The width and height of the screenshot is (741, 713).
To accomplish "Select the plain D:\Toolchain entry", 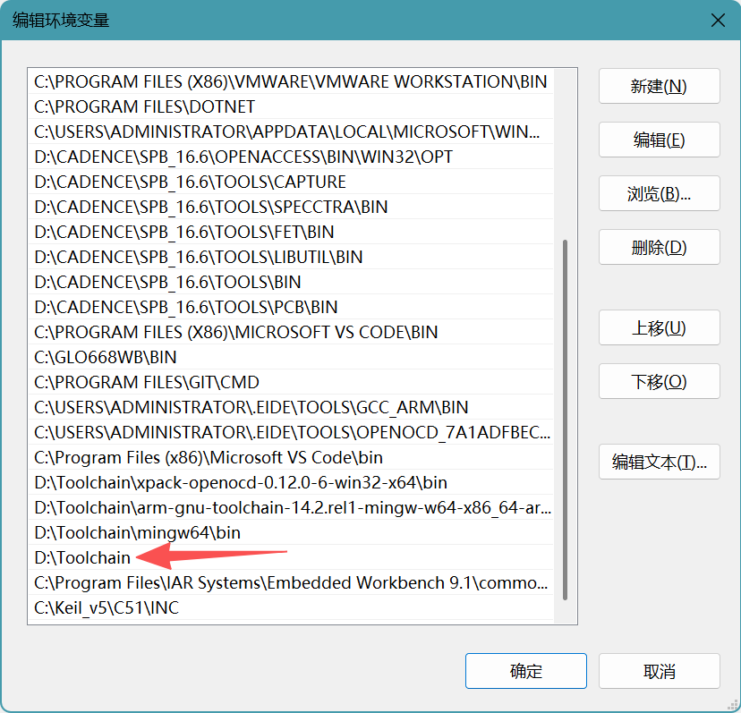I will coord(291,557).
